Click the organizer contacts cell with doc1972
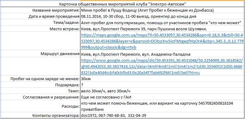 tap(162, 116)
